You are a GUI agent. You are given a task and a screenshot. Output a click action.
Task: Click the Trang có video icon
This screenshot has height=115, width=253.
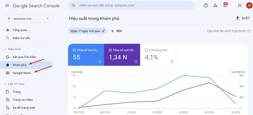(7, 100)
